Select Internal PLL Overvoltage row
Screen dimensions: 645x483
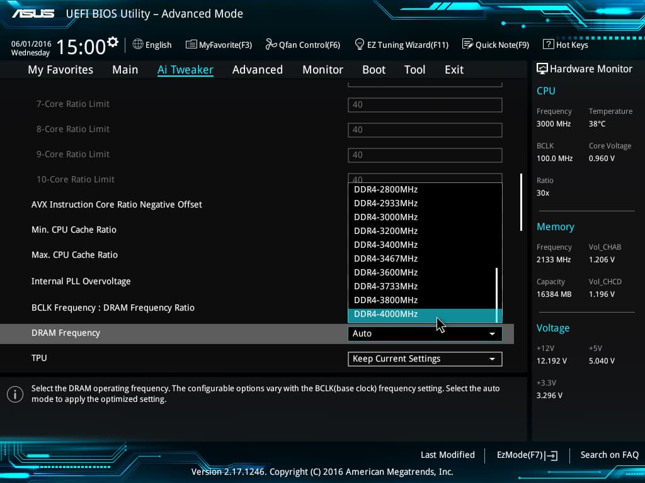[x=81, y=281]
